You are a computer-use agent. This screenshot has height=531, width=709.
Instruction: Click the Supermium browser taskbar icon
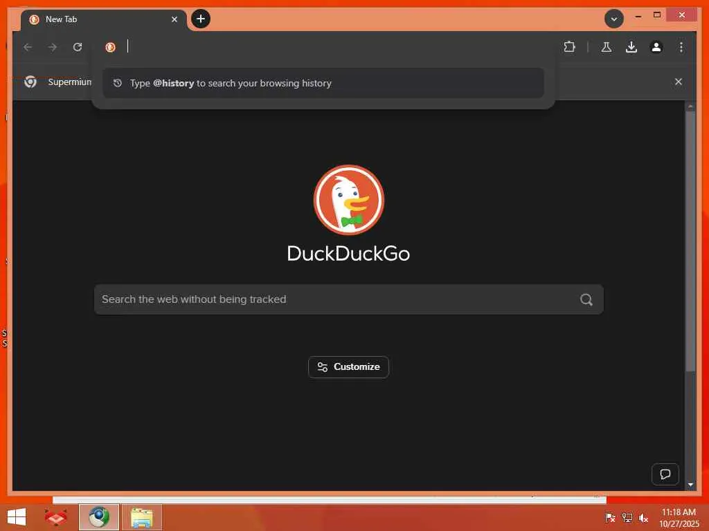pyautogui.click(x=98, y=517)
